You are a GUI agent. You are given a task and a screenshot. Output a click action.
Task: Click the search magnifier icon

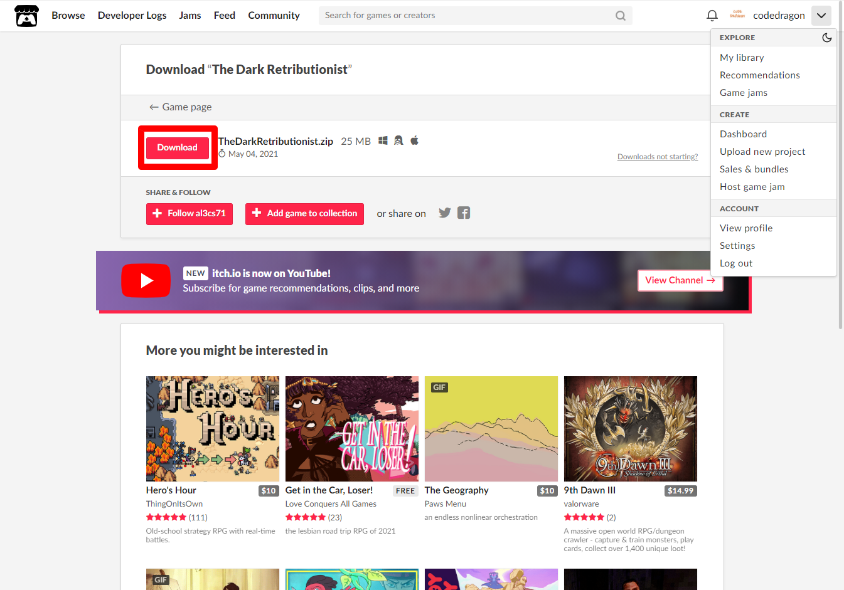[x=621, y=16]
